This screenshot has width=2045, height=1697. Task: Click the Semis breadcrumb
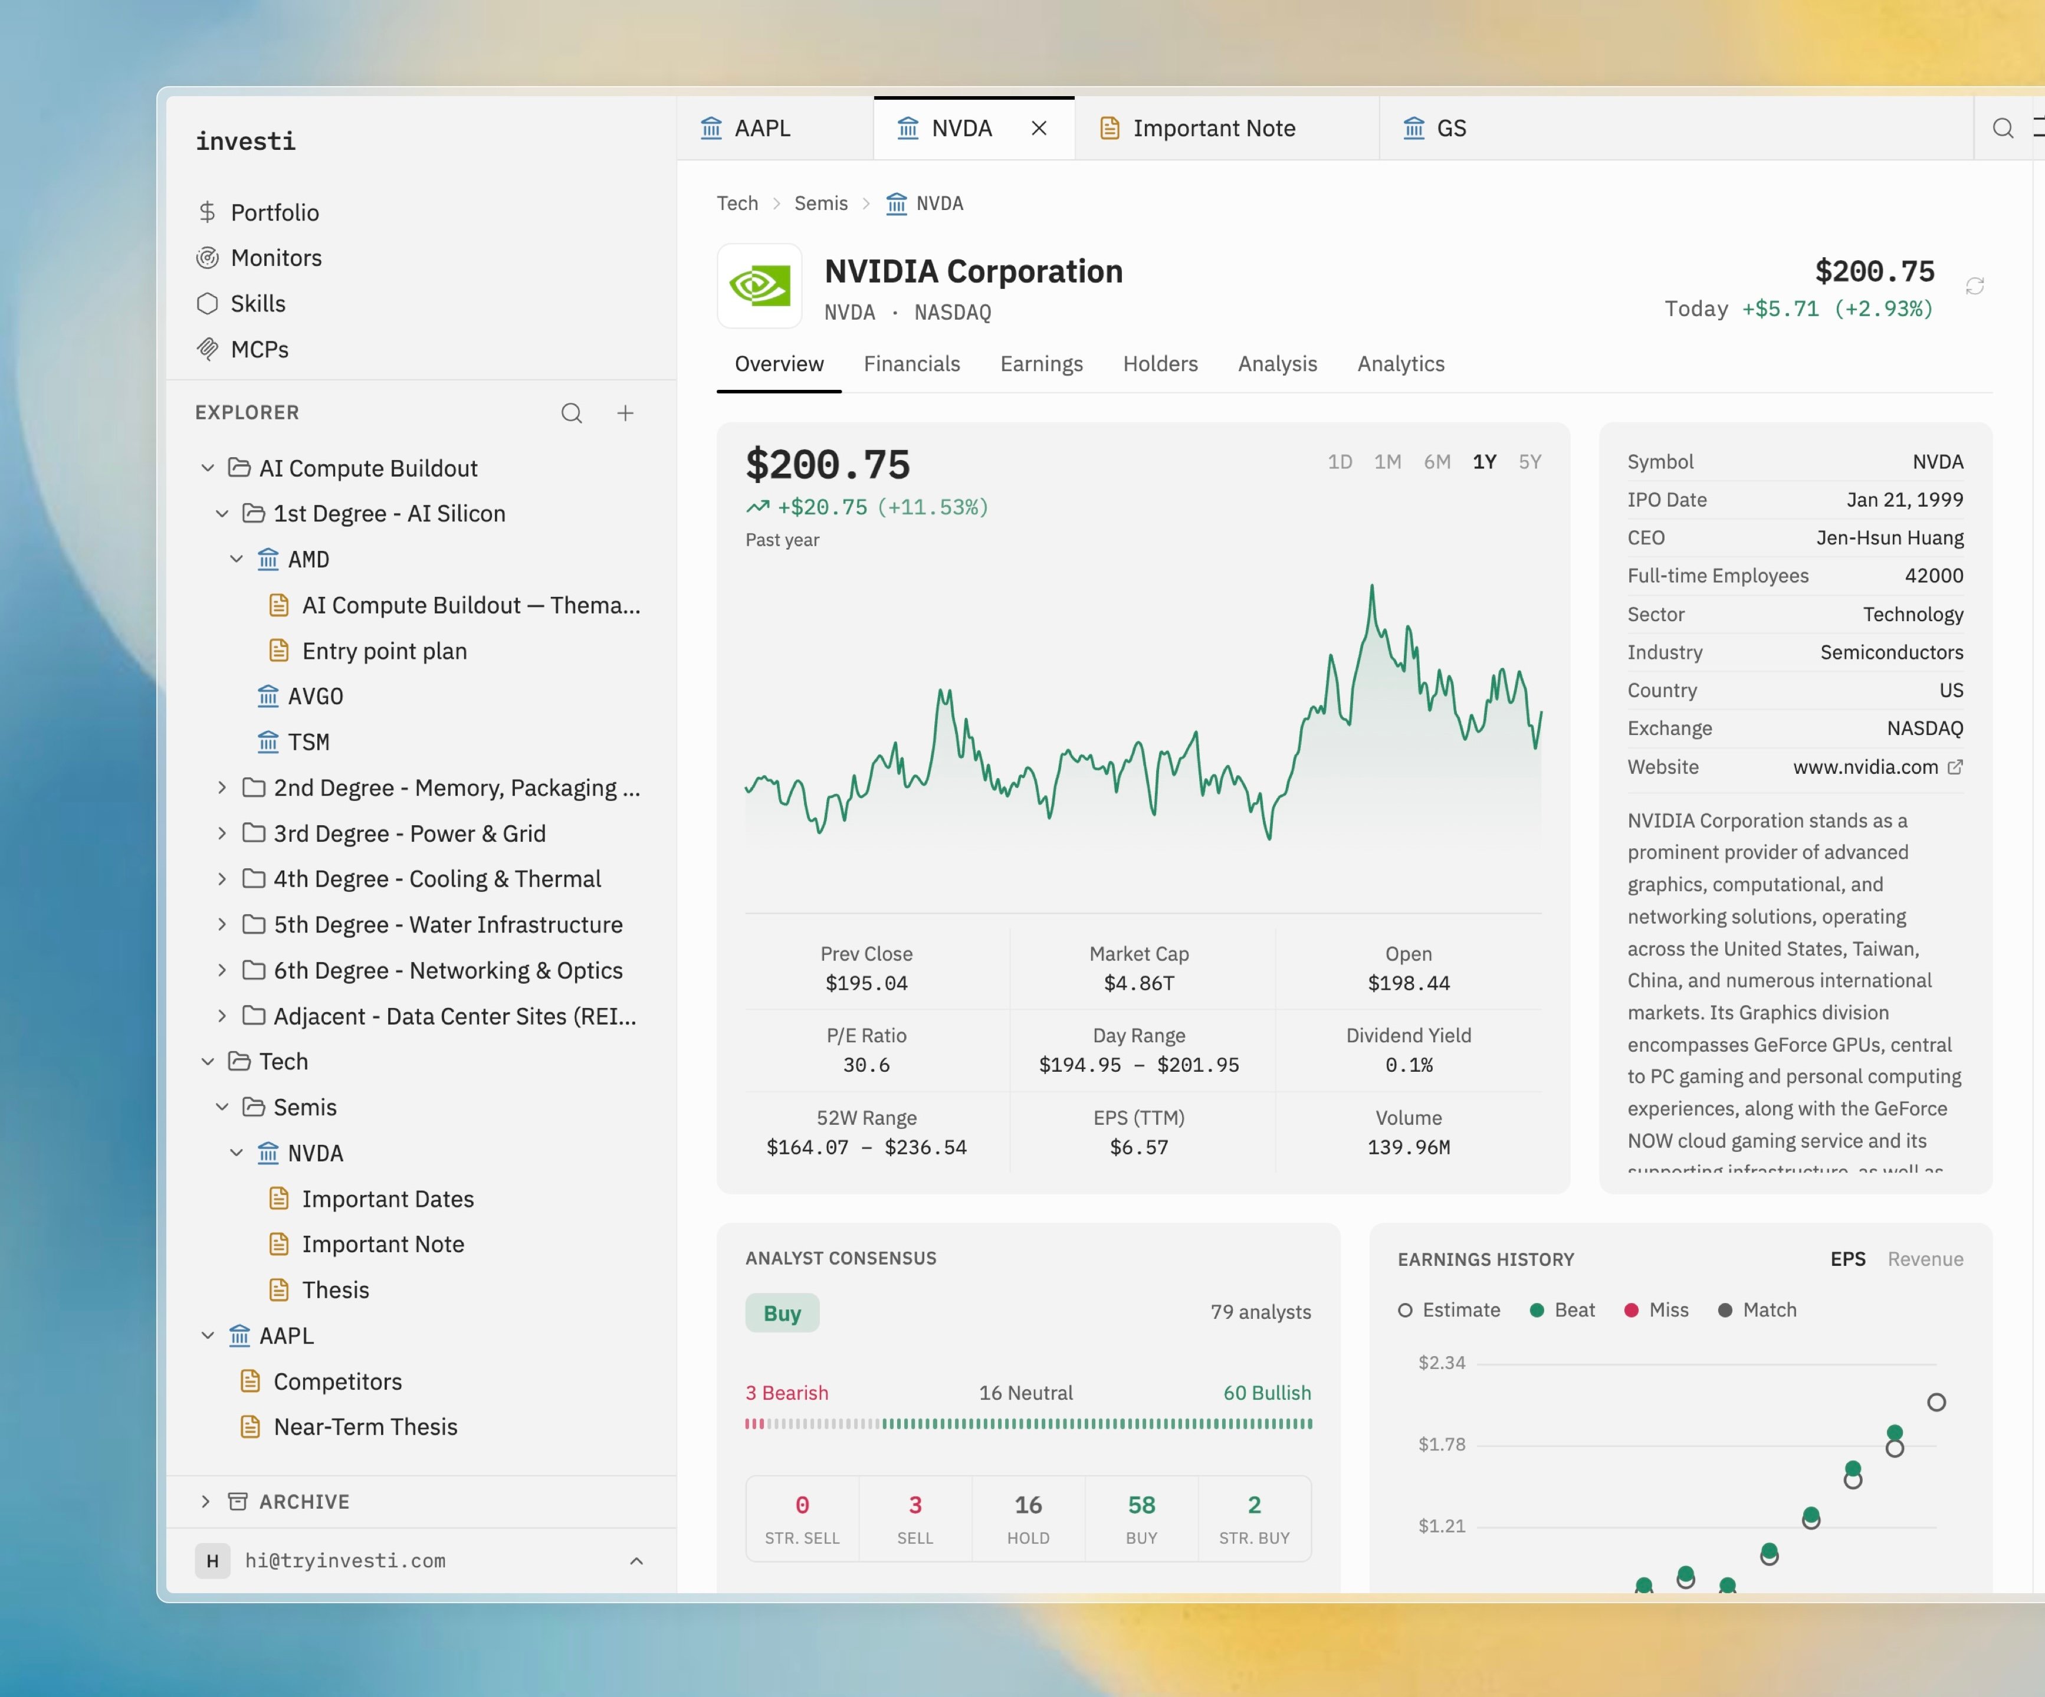click(821, 203)
